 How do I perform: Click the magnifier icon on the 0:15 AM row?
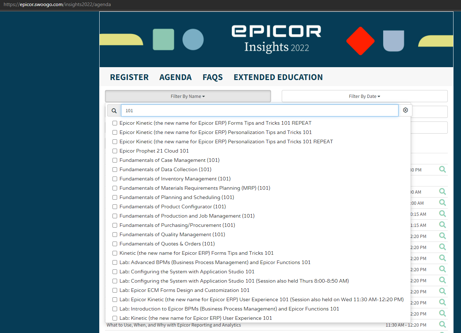tap(442, 214)
